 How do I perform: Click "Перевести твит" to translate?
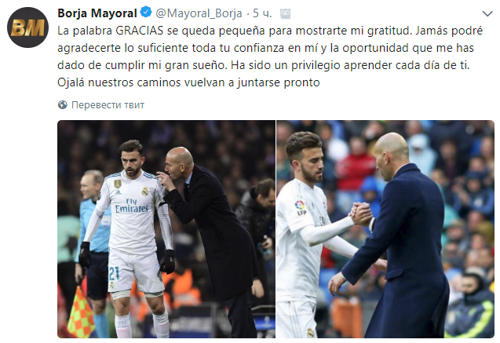[x=108, y=105]
